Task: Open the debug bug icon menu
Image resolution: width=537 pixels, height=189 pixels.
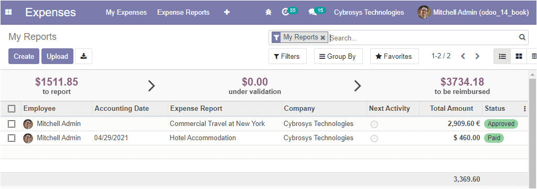Action: (x=268, y=13)
